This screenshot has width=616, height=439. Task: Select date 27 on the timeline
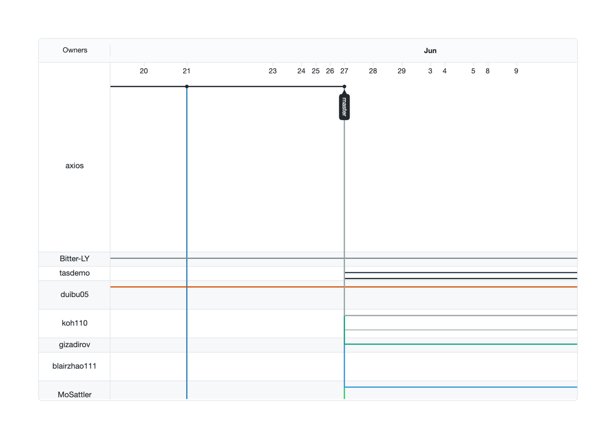344,70
